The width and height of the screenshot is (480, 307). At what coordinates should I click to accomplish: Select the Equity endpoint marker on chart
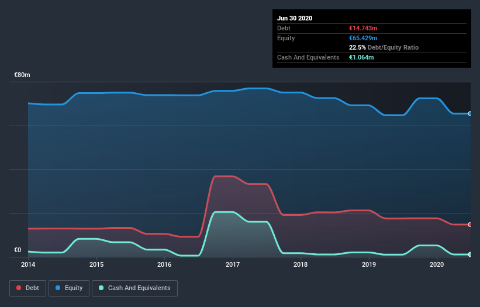coord(469,114)
